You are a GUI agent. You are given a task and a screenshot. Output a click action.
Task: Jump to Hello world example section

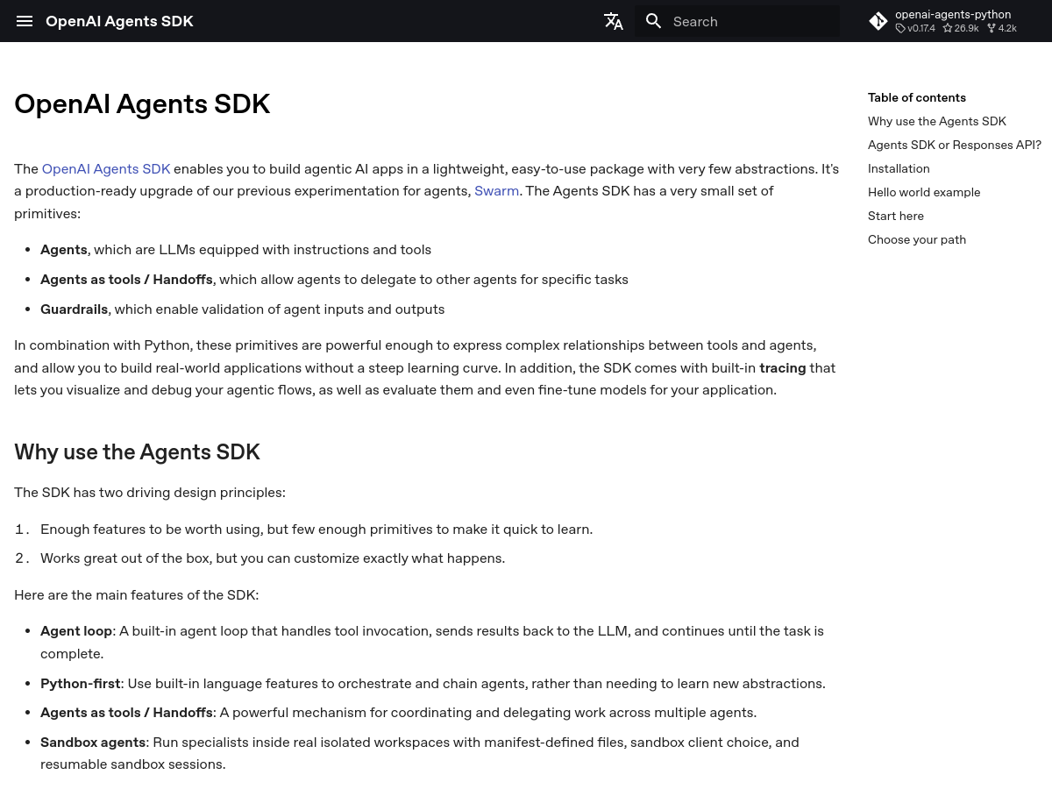(x=924, y=192)
